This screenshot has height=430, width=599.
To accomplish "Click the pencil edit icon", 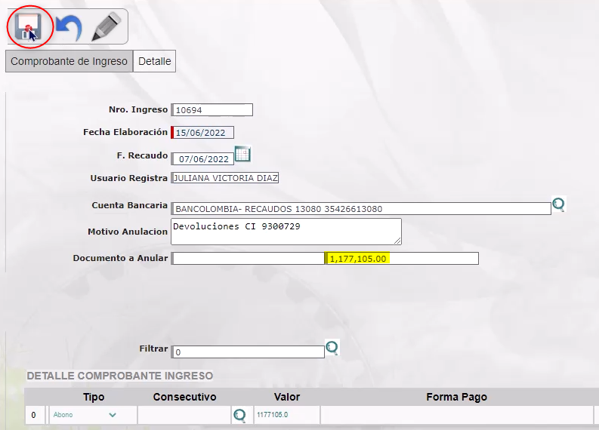I will click(106, 27).
